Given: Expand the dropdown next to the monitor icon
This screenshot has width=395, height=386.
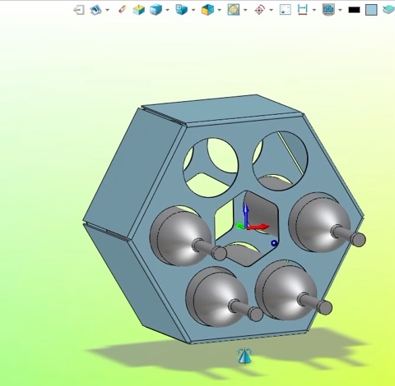Looking at the screenshot, I should pyautogui.click(x=340, y=10).
